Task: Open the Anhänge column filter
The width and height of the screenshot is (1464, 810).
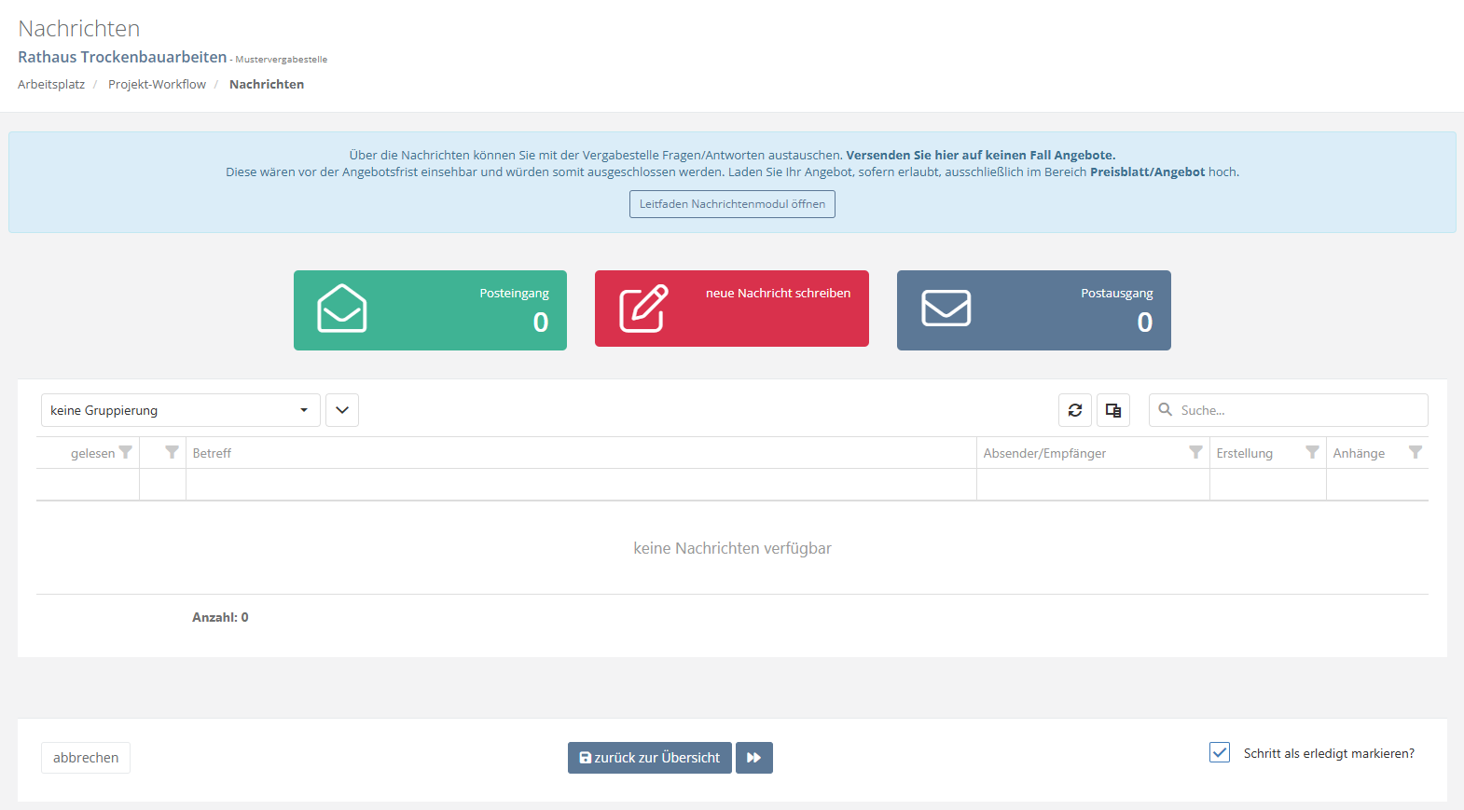Action: click(1415, 452)
